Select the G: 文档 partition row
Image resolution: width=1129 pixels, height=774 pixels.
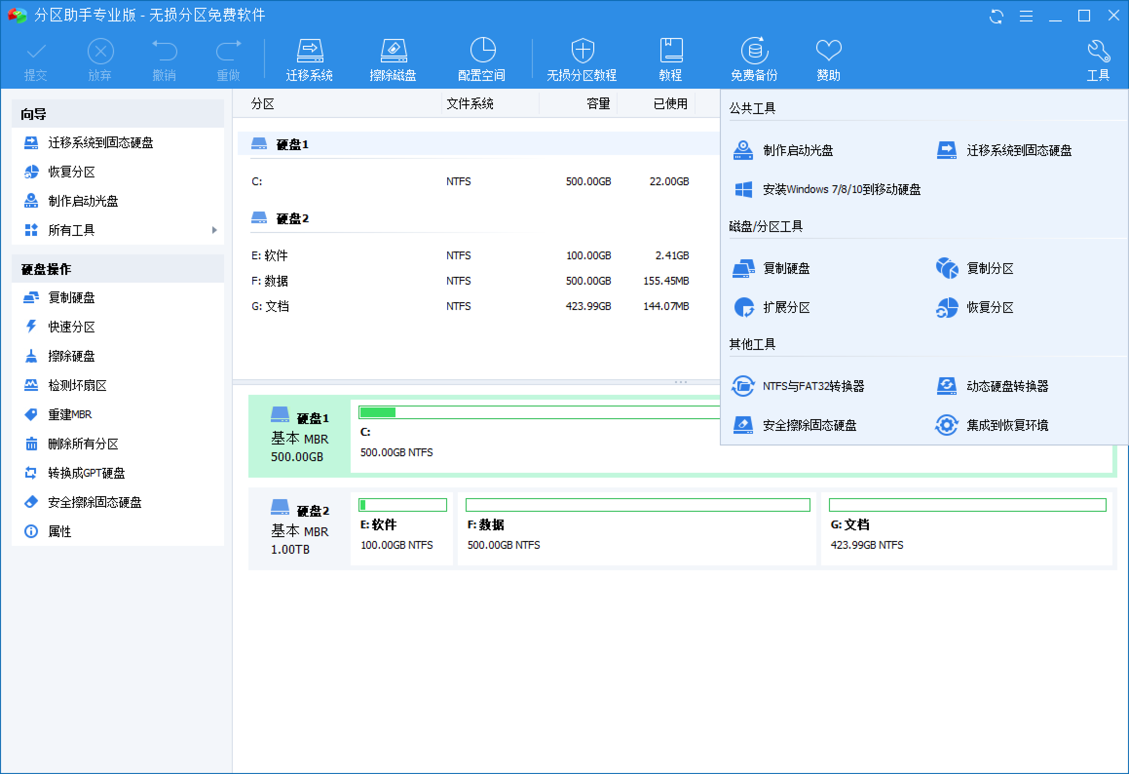pos(478,306)
